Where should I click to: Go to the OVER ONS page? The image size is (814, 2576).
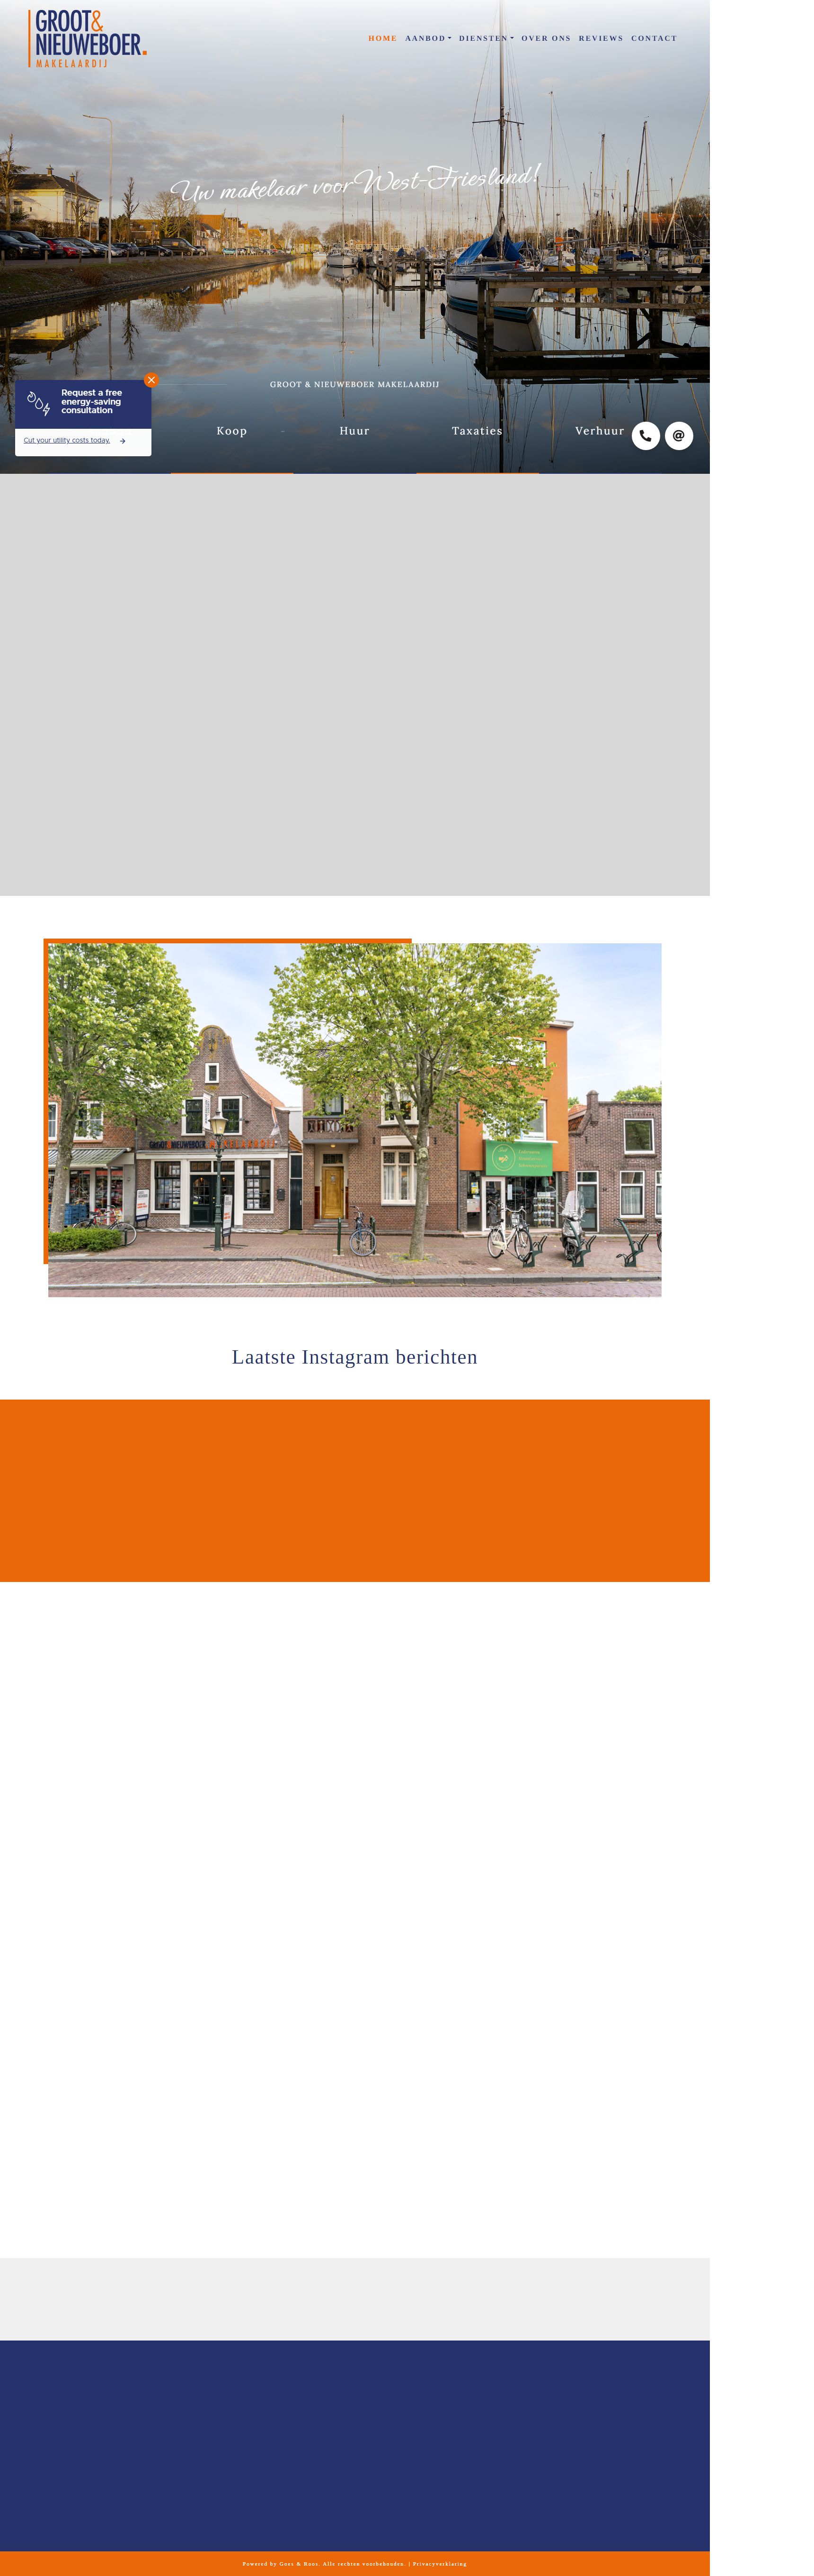pos(545,38)
